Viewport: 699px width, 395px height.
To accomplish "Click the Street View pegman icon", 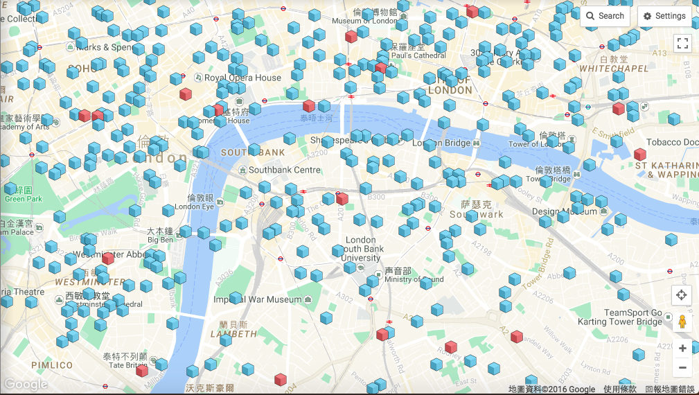I will [x=682, y=322].
